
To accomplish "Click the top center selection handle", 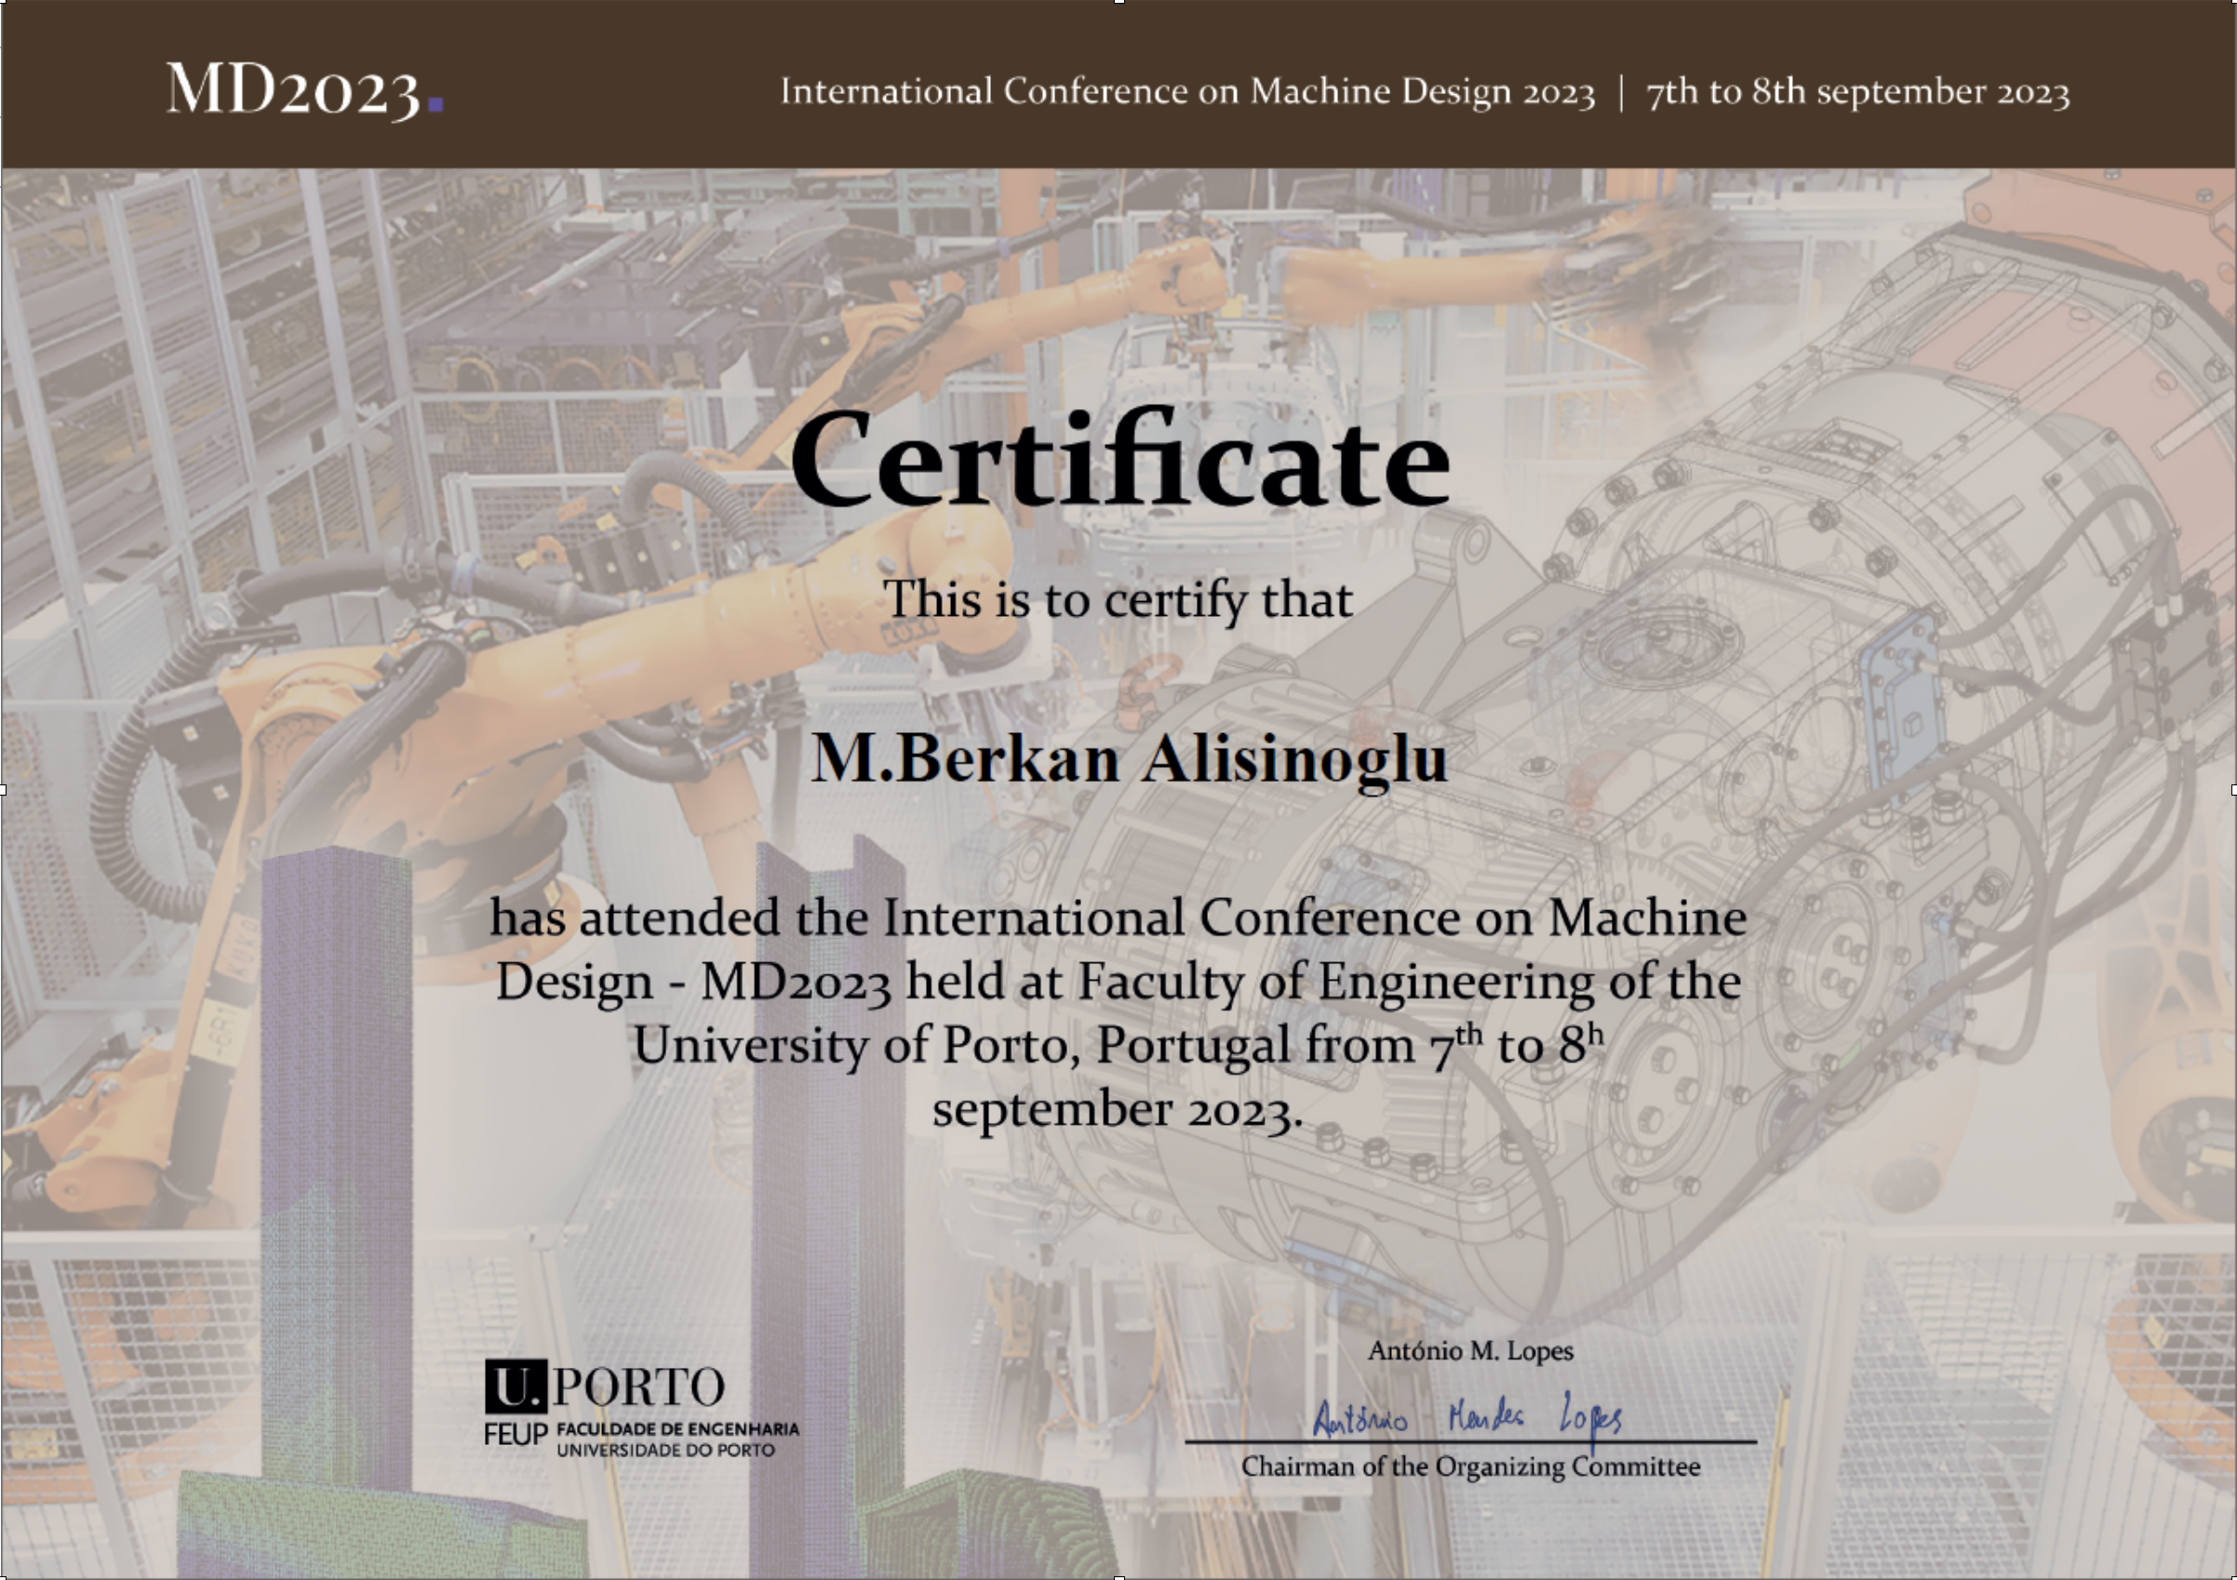I will [x=1118, y=2].
